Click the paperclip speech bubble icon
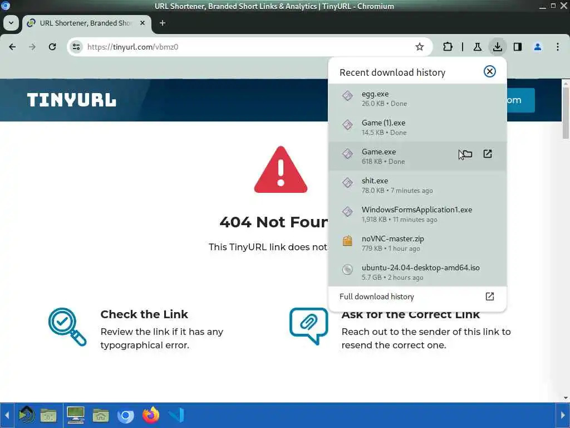 (x=308, y=325)
